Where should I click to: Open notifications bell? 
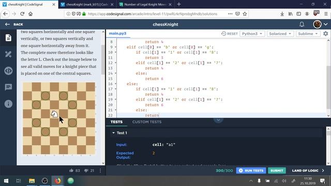coord(302,24)
